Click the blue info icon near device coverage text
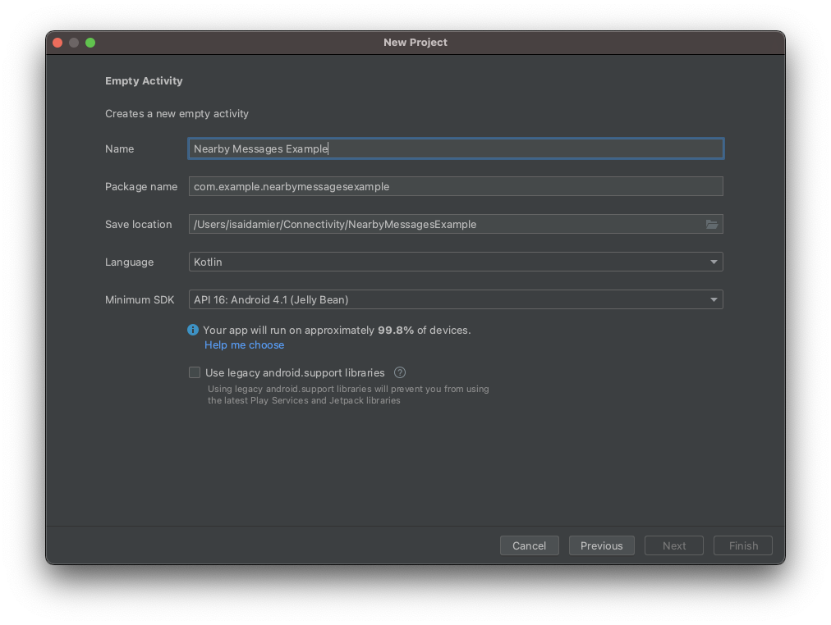831x625 pixels. tap(193, 330)
